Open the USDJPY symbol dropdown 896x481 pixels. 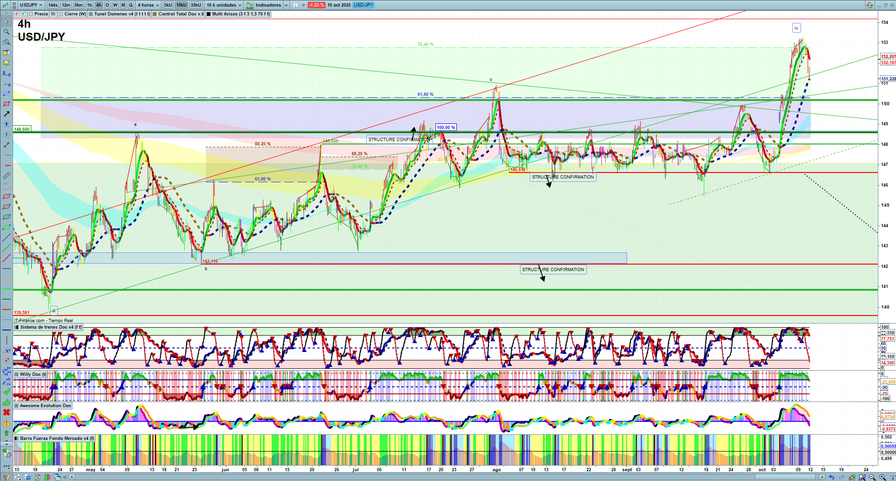[31, 5]
